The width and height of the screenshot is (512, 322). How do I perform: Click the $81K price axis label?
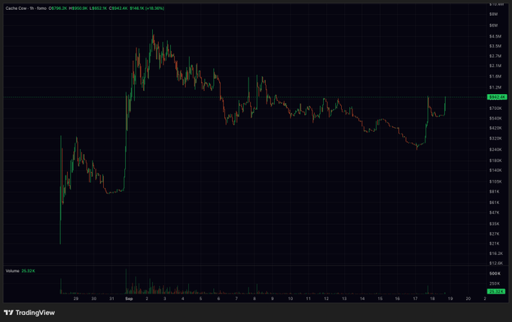coord(495,192)
